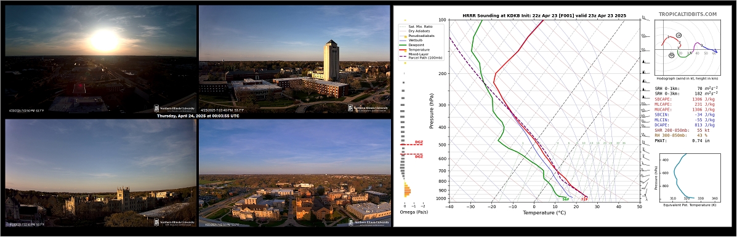This screenshot has width=737, height=237.
Task: Open the sunset webcam view showing the sun
Action: coord(100,58)
